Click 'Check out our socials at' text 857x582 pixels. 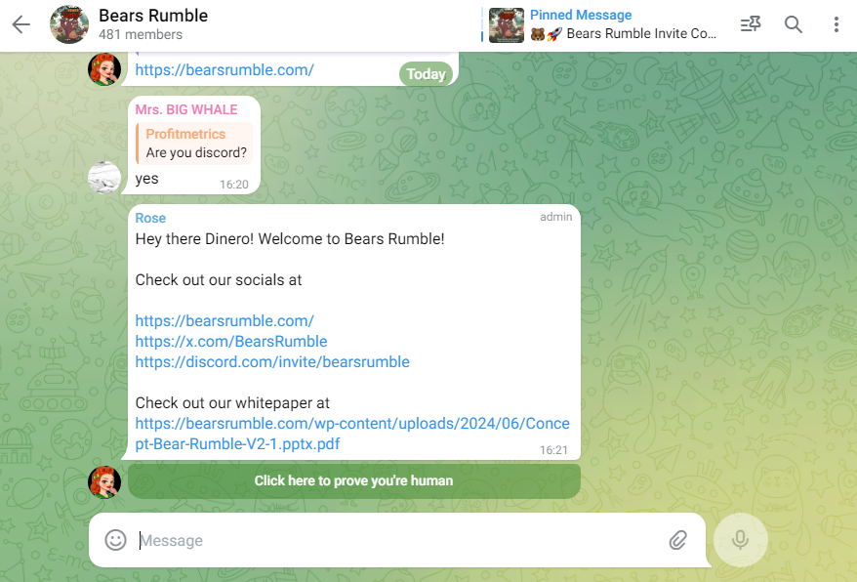(x=219, y=280)
